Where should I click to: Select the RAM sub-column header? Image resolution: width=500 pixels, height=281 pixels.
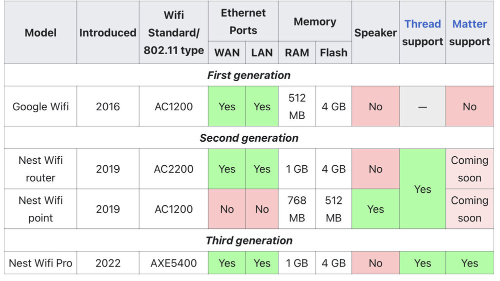point(297,52)
